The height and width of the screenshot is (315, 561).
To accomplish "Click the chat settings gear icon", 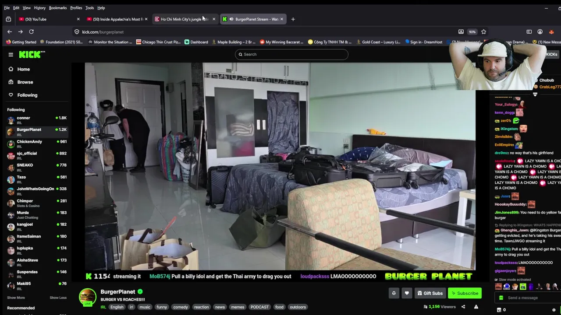I will [554, 310].
